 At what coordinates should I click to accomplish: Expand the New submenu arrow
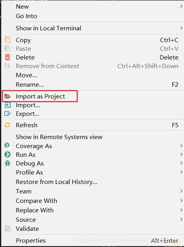(x=181, y=6)
